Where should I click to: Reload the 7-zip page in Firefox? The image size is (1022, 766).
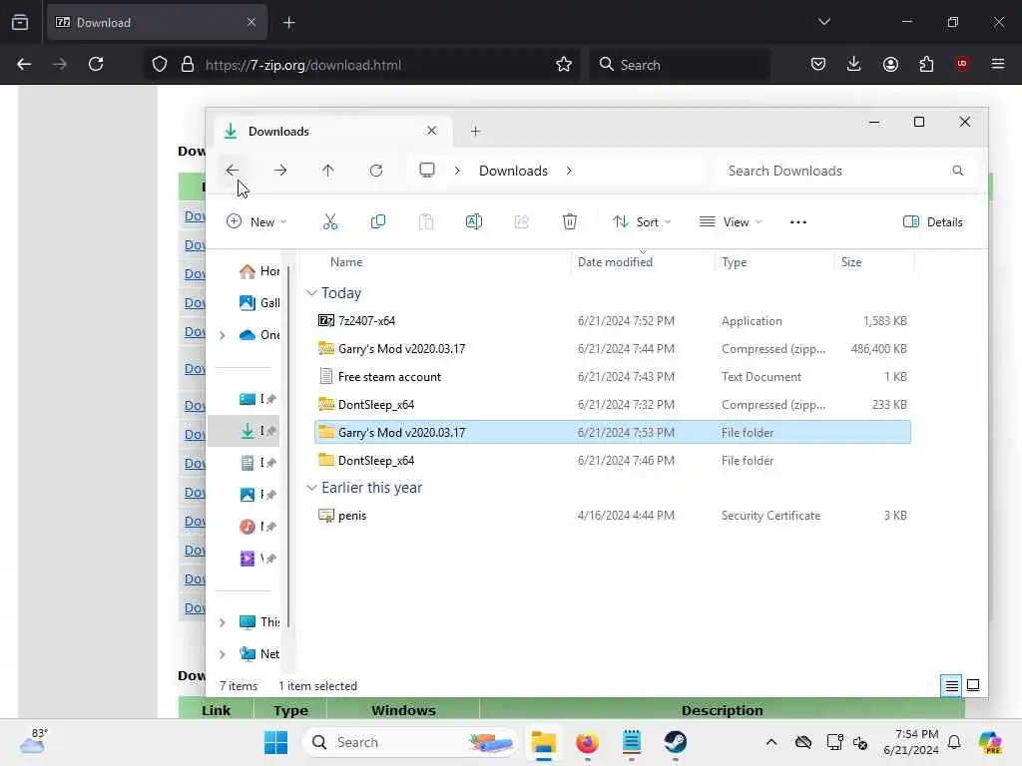coord(96,64)
